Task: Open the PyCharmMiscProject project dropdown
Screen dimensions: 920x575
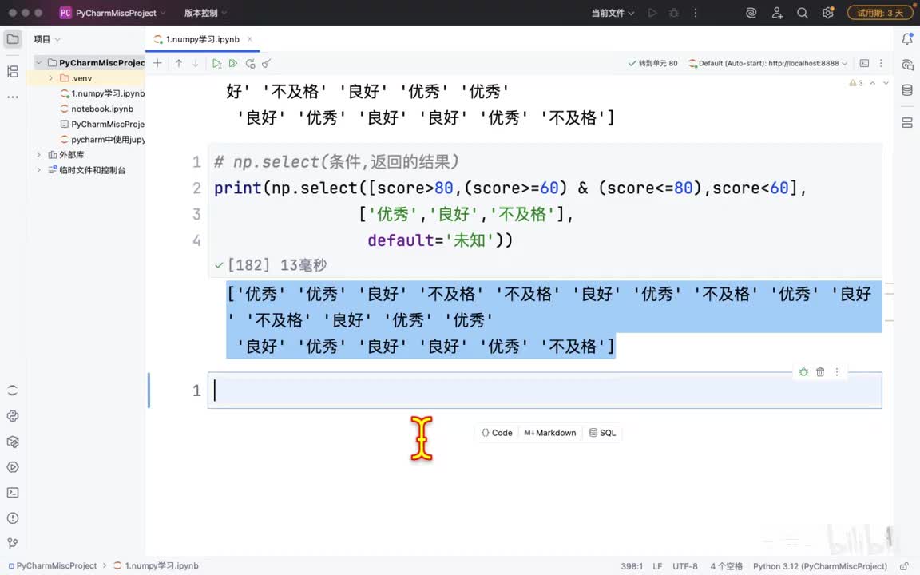Action: 113,12
